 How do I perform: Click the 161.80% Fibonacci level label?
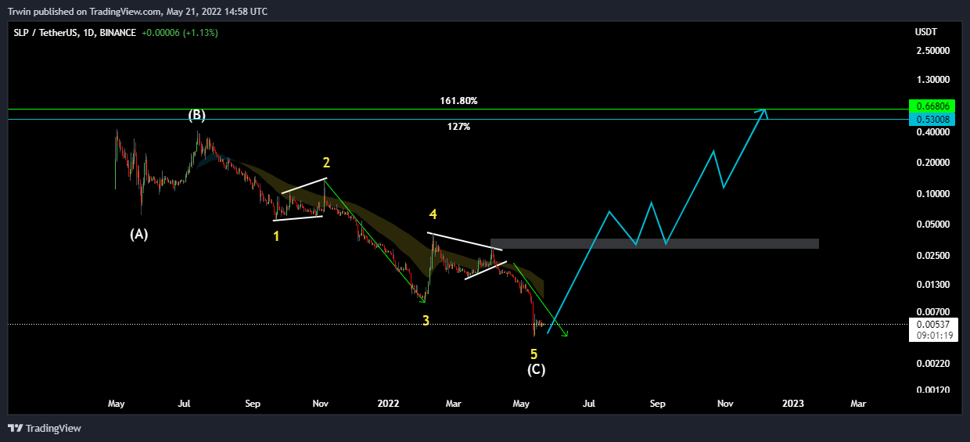[x=458, y=101]
